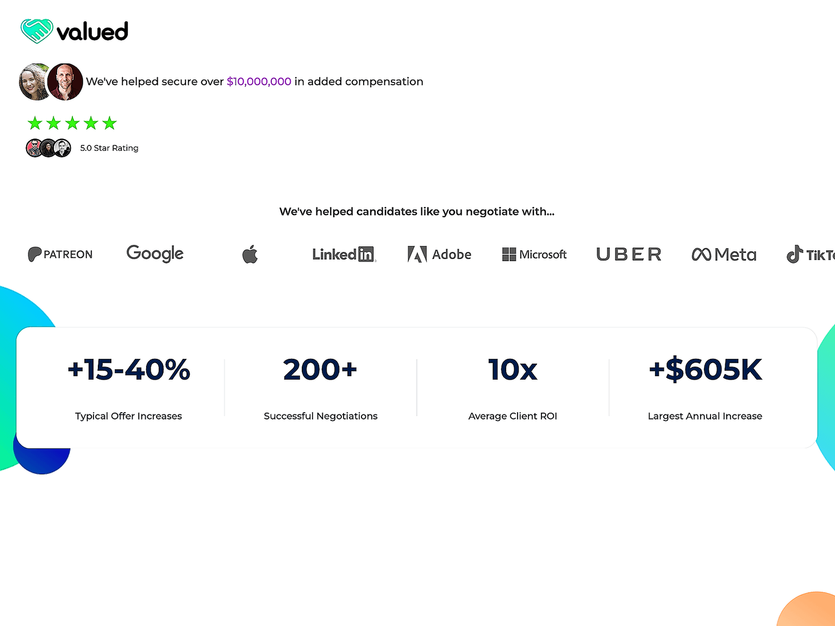Click the Uber logo
Viewport: 835px width, 626px height.
tap(629, 254)
